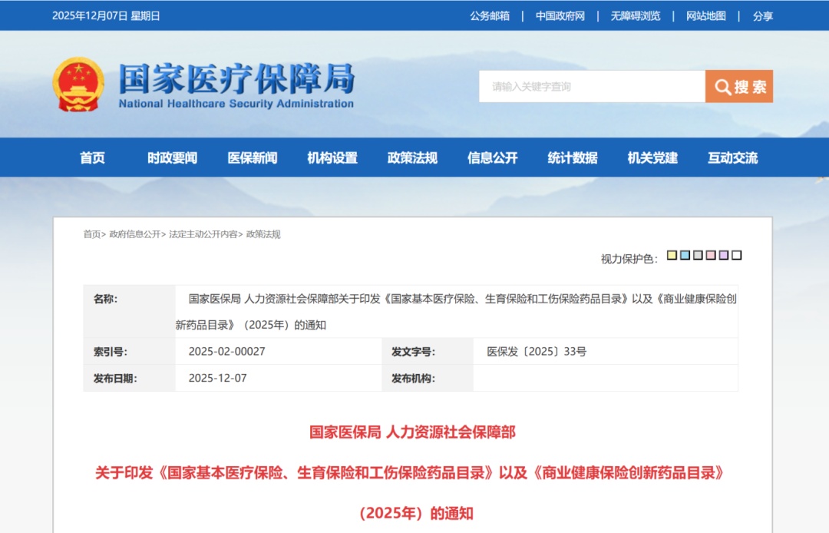Open the 公务邮箱 link

(x=490, y=15)
